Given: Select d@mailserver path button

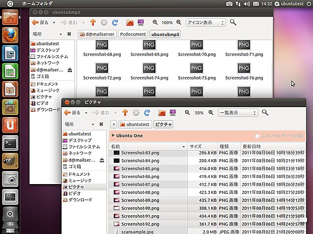Looking at the screenshot, I should 98,34.
